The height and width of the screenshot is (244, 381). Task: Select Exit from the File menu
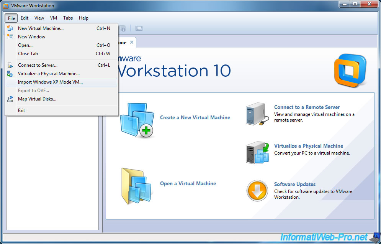(62, 110)
